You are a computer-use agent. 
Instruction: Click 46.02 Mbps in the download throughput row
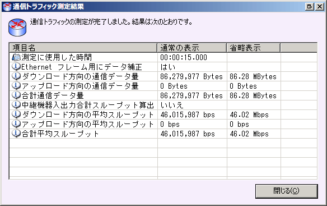pyautogui.click(x=249, y=115)
